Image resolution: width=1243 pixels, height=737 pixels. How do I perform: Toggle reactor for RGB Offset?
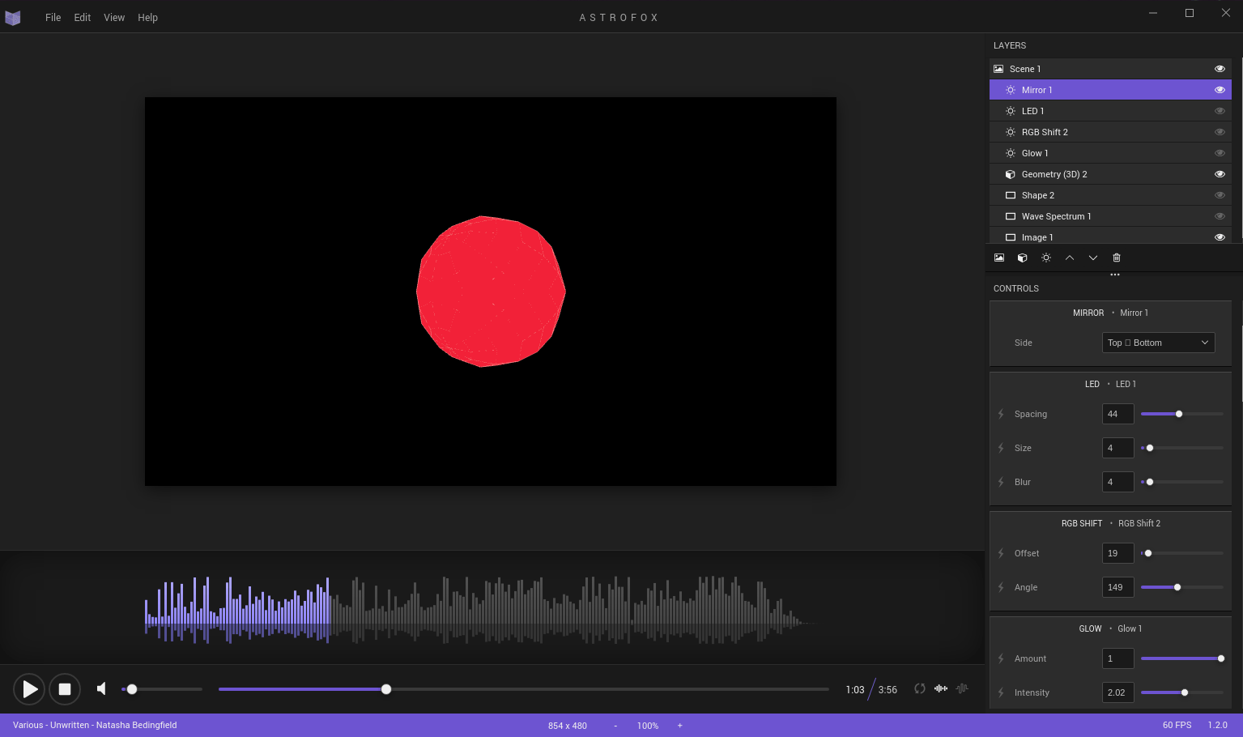click(x=1002, y=553)
